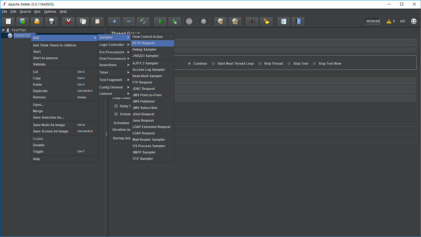Screen dimensions: 421x237
Task: Click the Copy toolbar icon
Action: [83, 21]
